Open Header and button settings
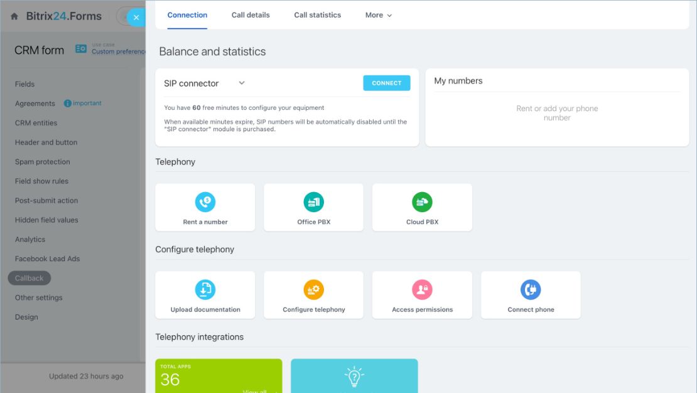 [46, 143]
